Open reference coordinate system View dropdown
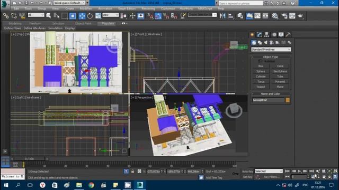This screenshot has width=339, height=190. tap(111, 15)
